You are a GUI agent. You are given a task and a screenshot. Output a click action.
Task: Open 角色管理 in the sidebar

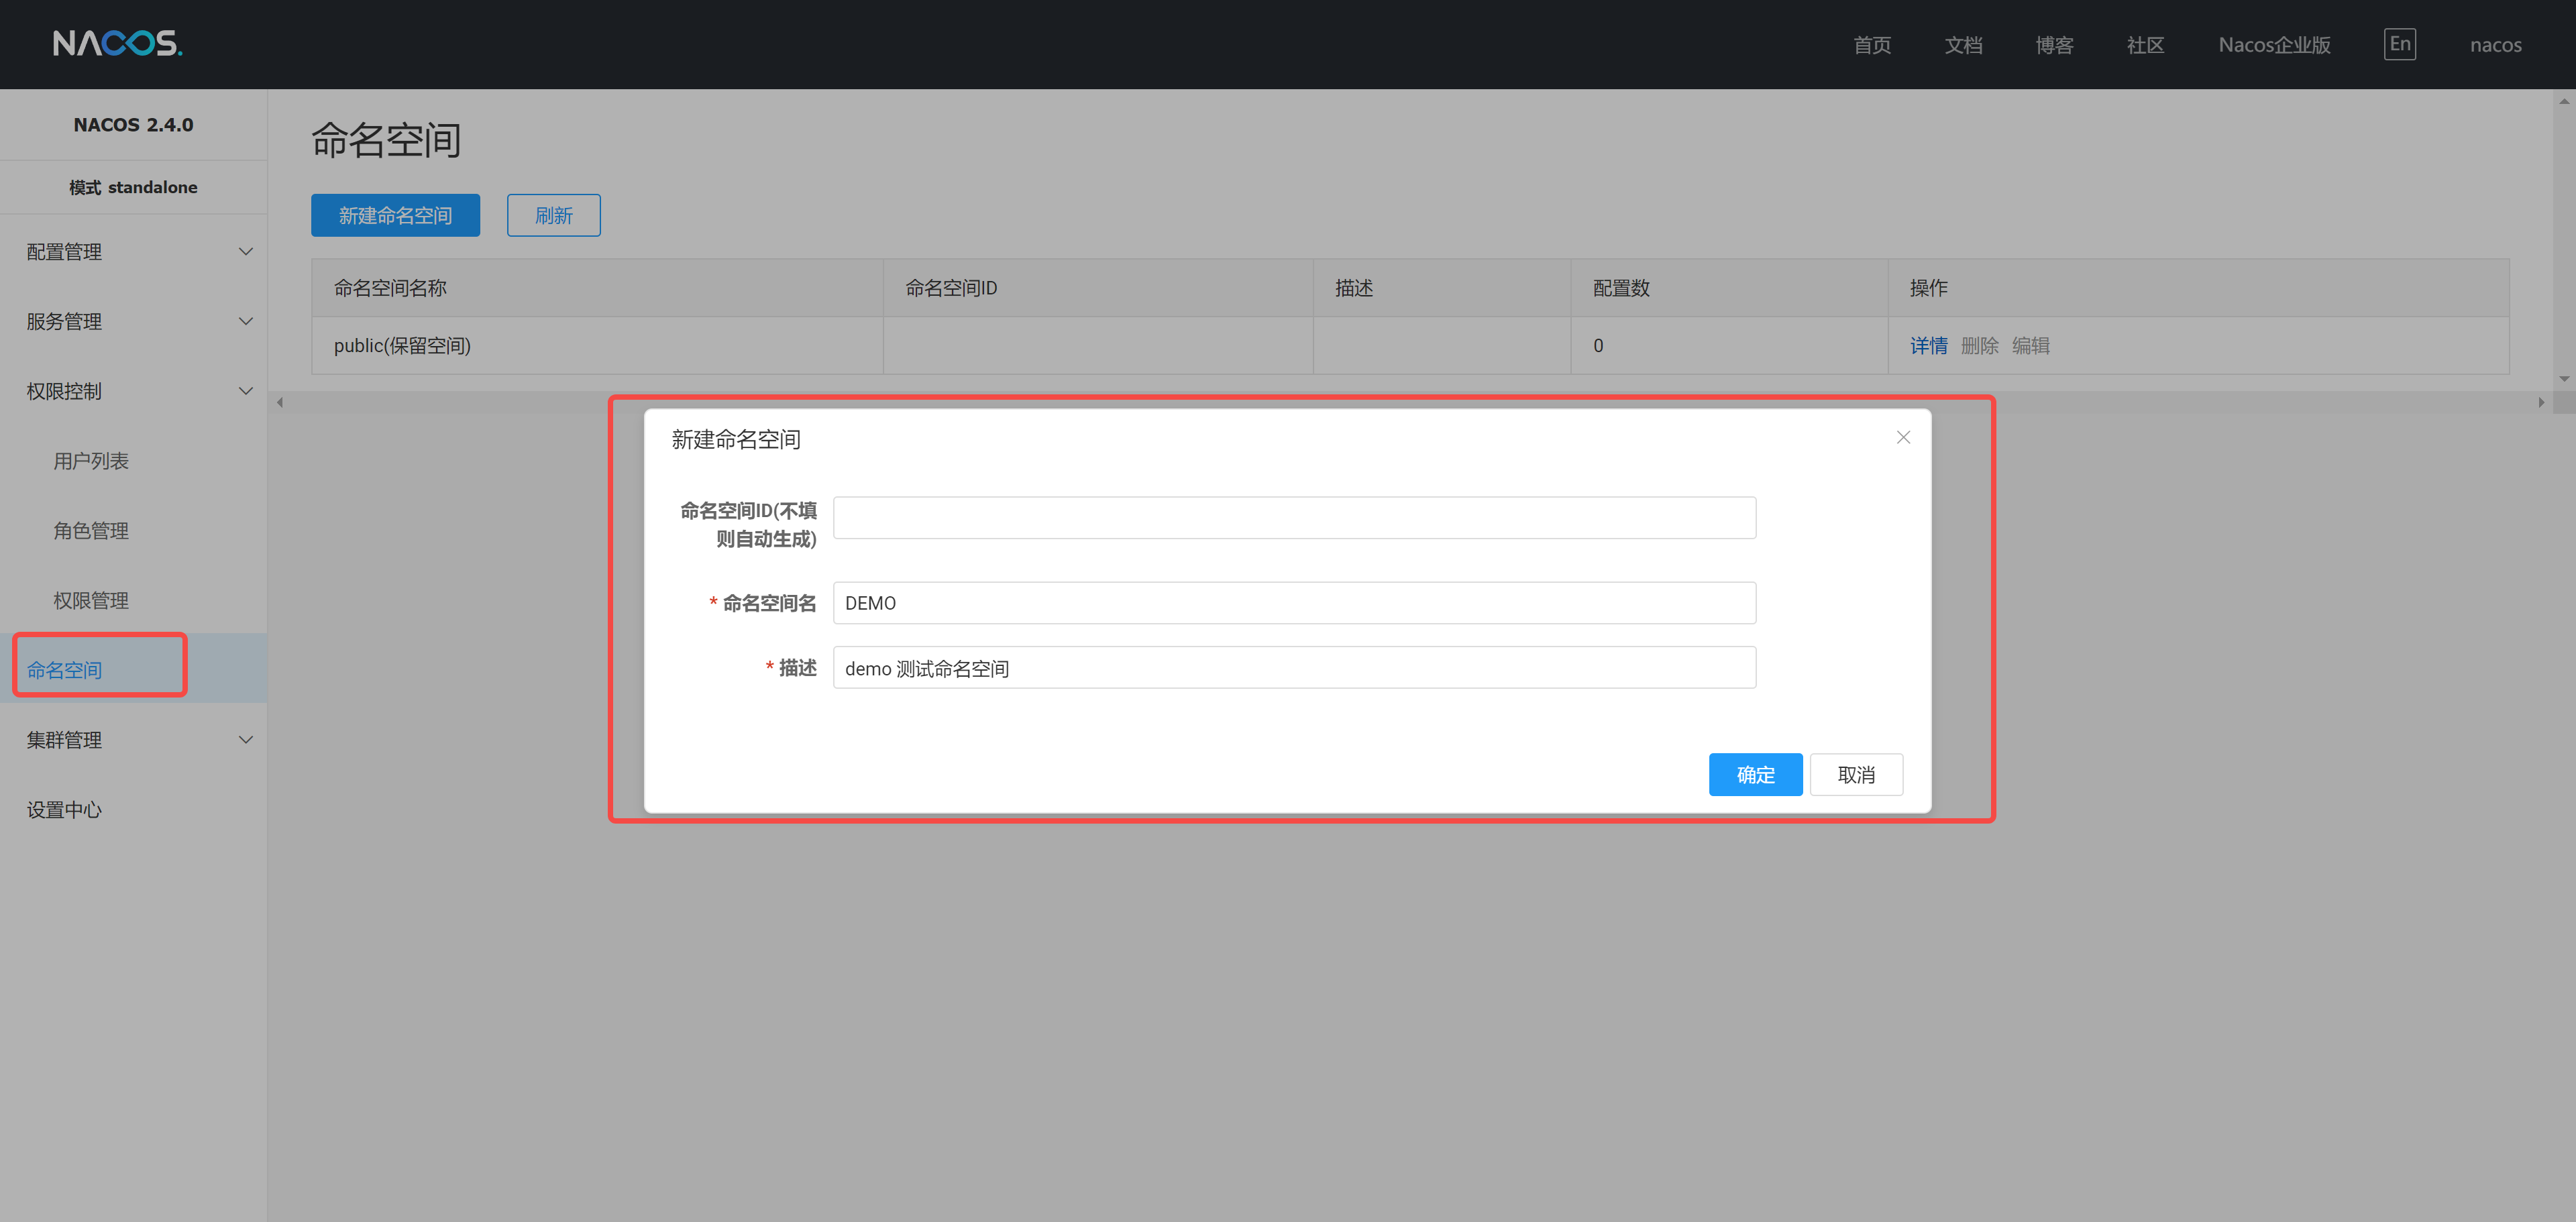pos(91,531)
